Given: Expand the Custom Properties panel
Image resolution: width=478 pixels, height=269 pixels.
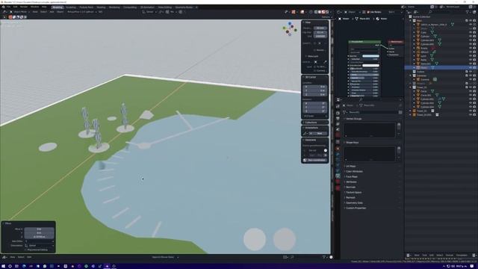Looking at the screenshot, I should (356, 208).
